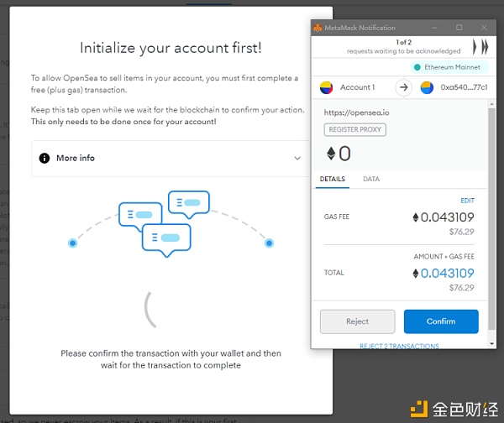Screen dimensions: 504x423
Task: Click the MetaMask popup scrollbar thumb
Action: click(491, 218)
